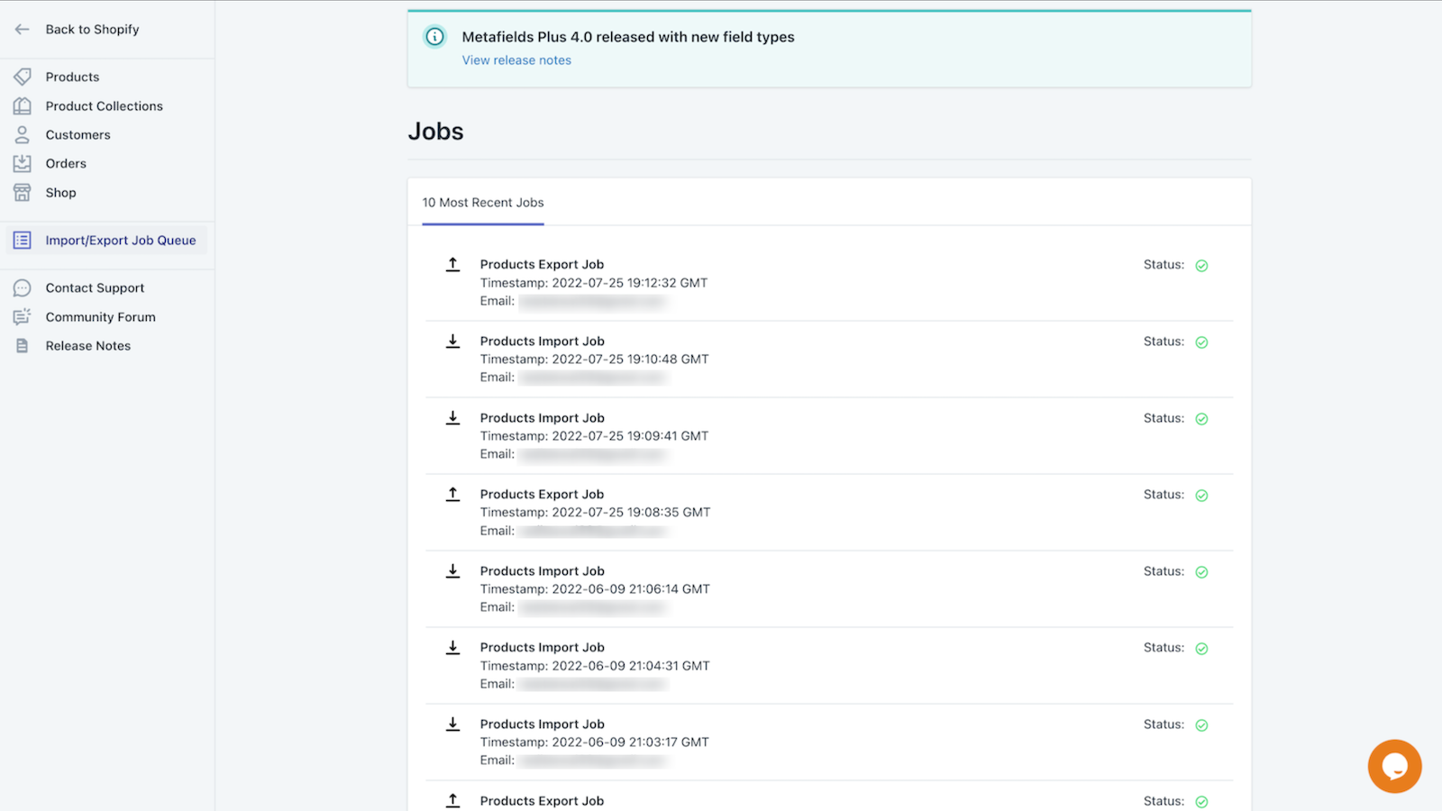Click import icon of 19:10:48 job
1442x811 pixels.
click(453, 341)
